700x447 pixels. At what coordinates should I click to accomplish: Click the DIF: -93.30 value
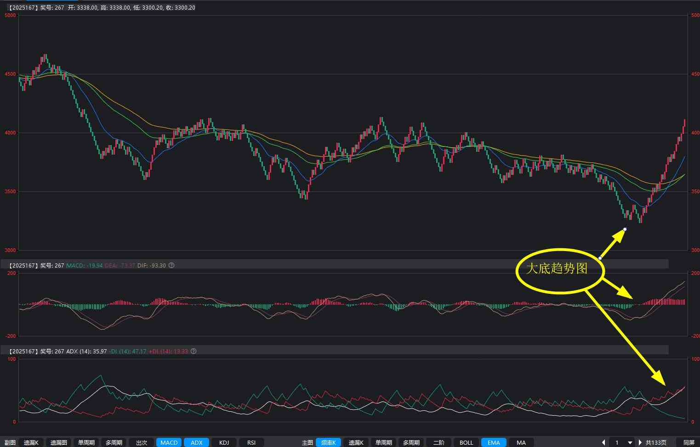[x=152, y=265]
